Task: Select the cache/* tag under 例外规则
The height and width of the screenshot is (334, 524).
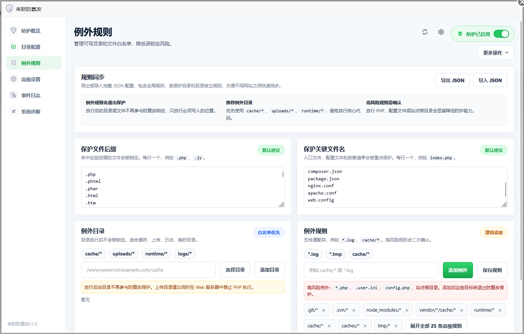Action: click(x=361, y=254)
